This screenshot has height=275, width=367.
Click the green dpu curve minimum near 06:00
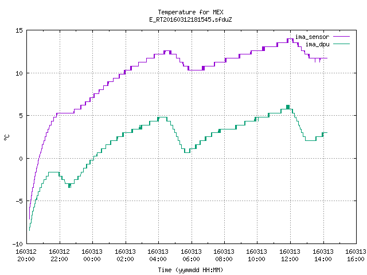click(187, 152)
